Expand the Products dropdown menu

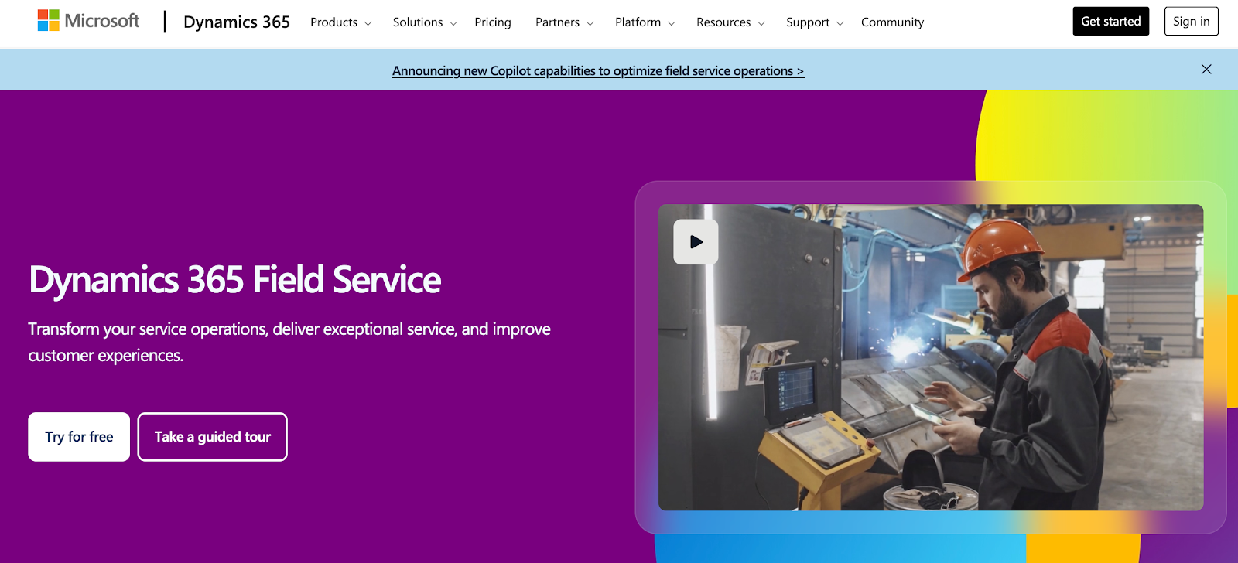341,22
